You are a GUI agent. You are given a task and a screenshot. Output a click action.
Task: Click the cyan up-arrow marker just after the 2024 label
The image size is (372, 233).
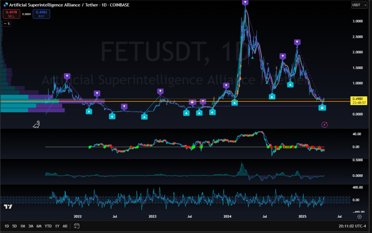tap(234, 103)
